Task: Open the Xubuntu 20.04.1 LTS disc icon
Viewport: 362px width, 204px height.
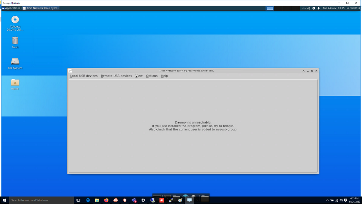Action: tap(15, 20)
